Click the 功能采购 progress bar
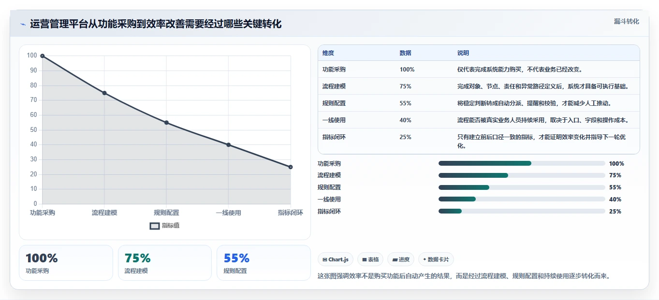The image size is (659, 300). pyautogui.click(x=522, y=163)
